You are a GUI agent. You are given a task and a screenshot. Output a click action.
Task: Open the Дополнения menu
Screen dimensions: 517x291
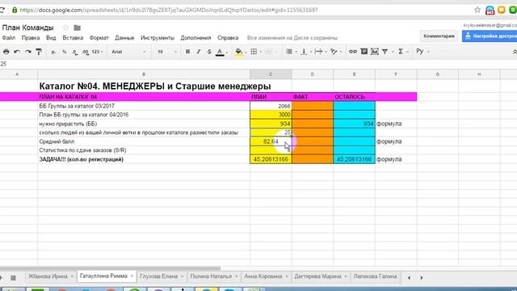(195, 38)
